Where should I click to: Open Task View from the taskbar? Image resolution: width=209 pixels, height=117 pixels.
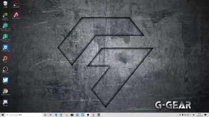click(x=51, y=115)
